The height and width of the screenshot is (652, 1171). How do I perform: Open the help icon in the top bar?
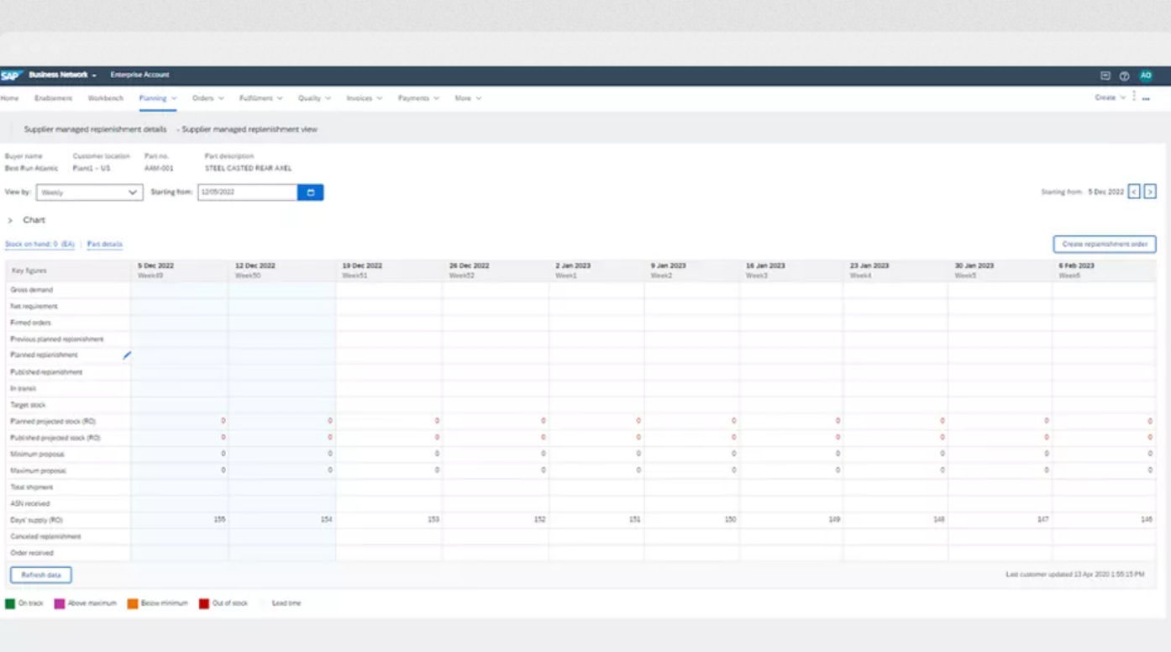click(x=1124, y=76)
